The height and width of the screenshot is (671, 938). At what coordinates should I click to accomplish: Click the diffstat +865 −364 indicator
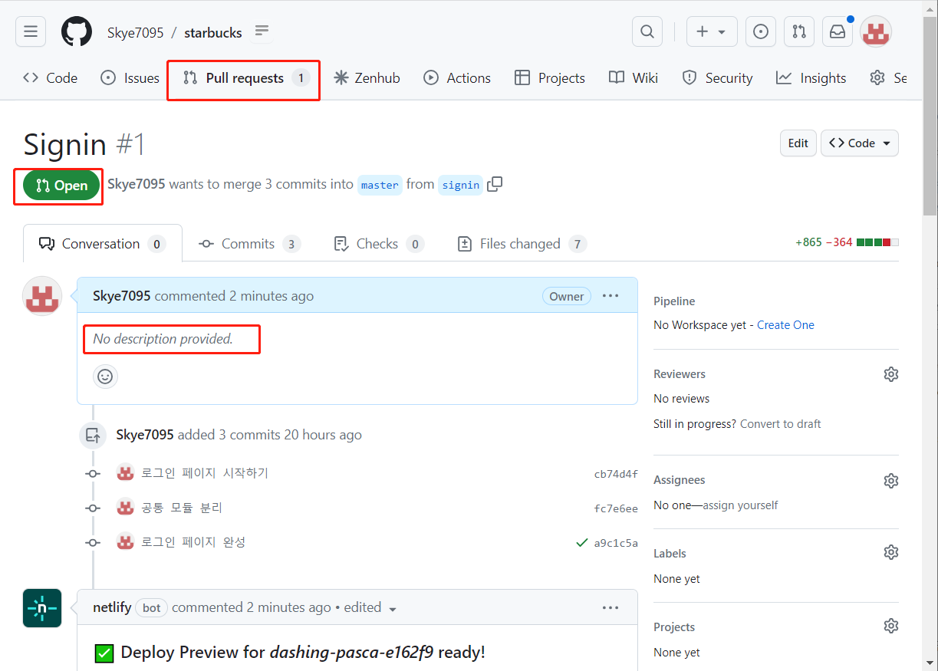click(847, 242)
